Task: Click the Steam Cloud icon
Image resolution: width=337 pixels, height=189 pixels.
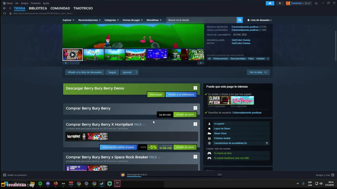Action: pos(209,133)
